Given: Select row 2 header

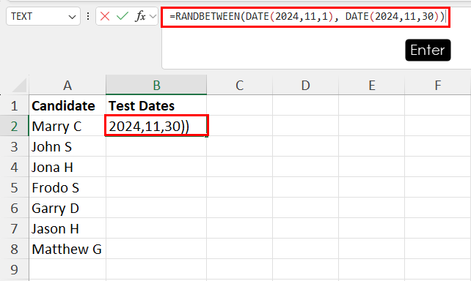Looking at the screenshot, I should pos(15,126).
